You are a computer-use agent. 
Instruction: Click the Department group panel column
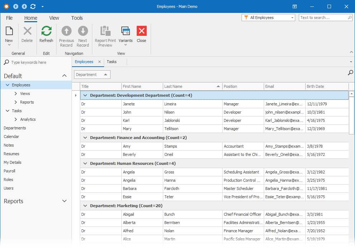92,75
